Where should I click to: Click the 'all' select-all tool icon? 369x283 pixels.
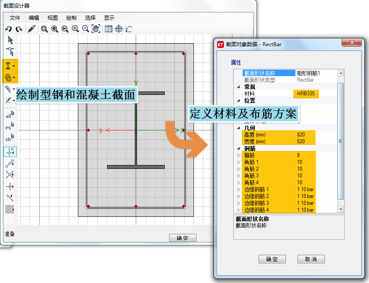[x=10, y=115]
